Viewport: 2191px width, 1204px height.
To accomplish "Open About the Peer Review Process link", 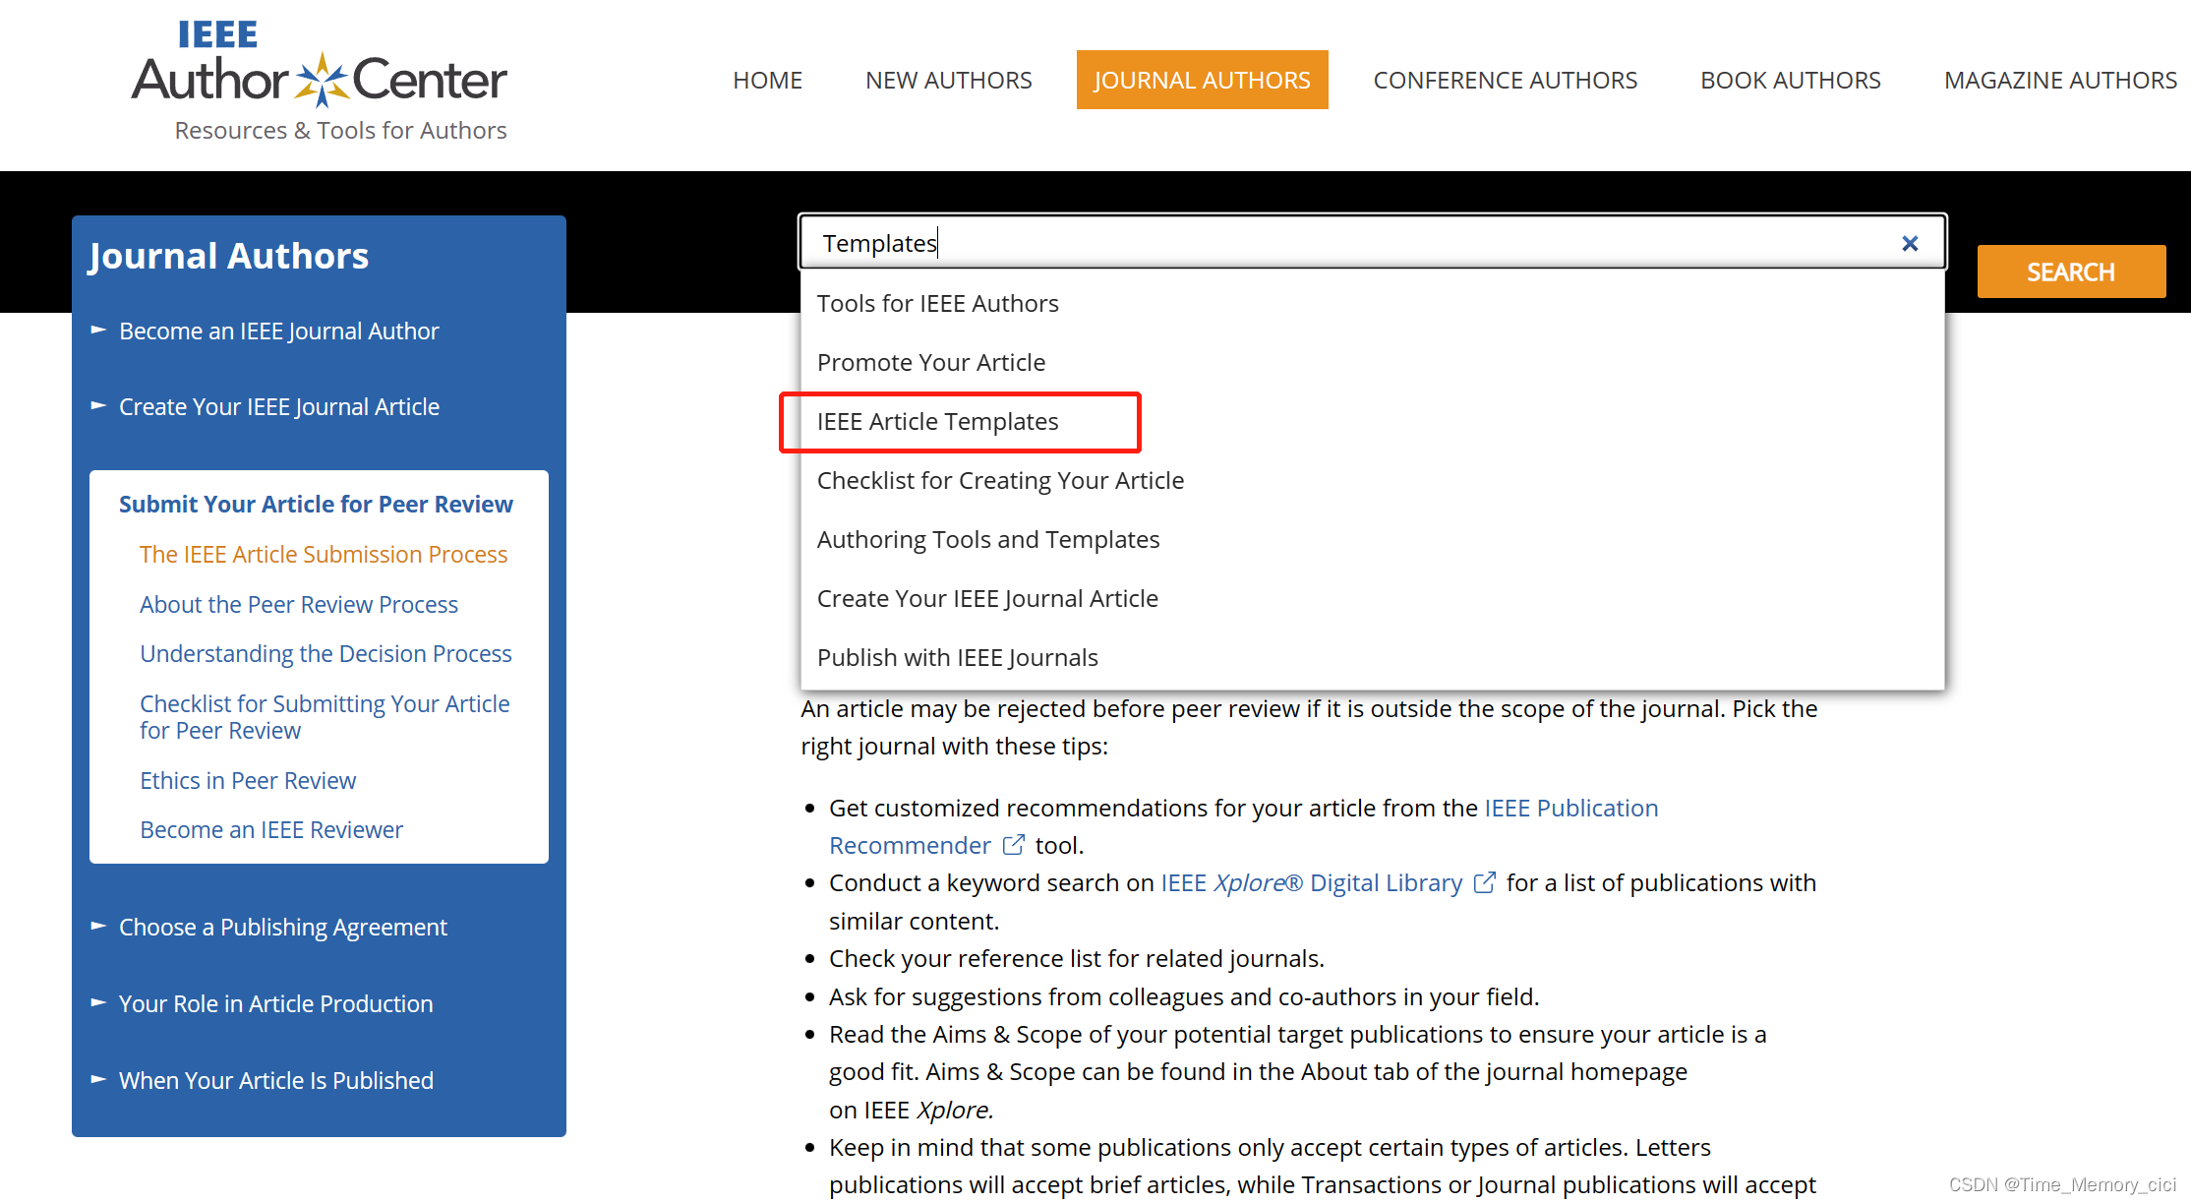I will [299, 604].
